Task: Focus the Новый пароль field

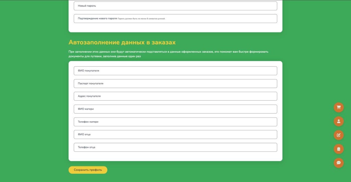Action: [x=175, y=6]
